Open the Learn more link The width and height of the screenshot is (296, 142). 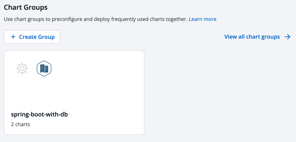click(x=203, y=19)
